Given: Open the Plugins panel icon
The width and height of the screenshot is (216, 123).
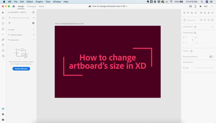Looking at the screenshot, I should point(3,120).
